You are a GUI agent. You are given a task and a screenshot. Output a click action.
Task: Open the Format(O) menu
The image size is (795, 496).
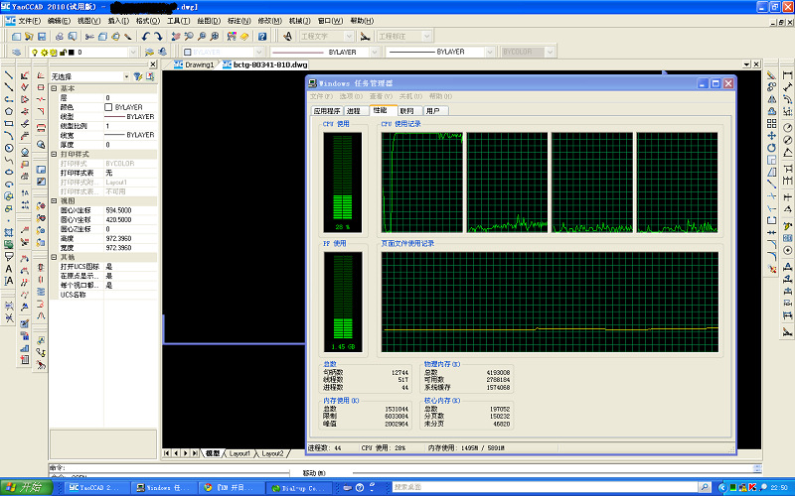coord(147,21)
